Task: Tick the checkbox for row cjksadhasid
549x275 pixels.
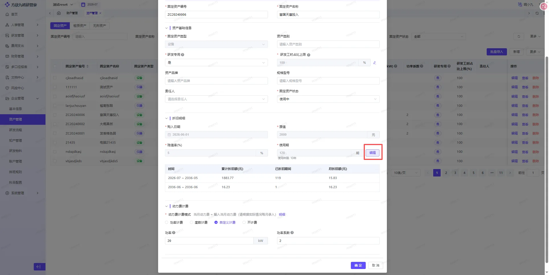Action: pos(55,78)
